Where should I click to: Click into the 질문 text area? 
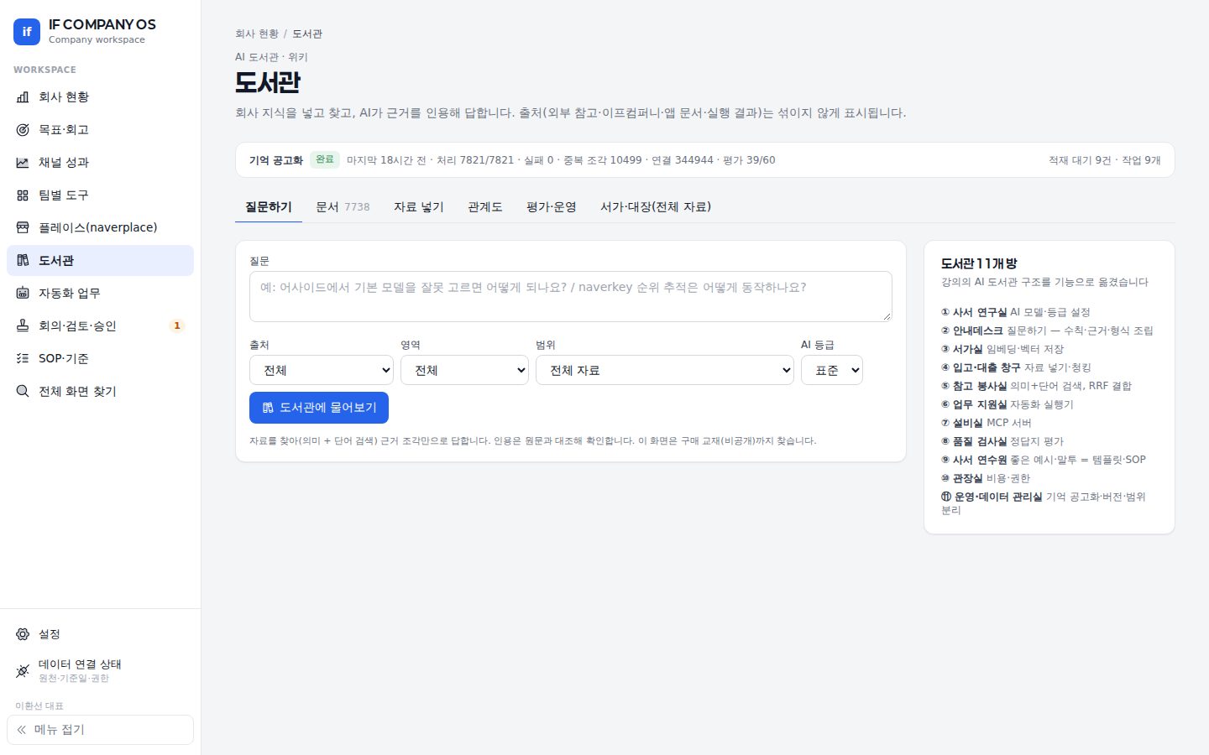pos(571,296)
